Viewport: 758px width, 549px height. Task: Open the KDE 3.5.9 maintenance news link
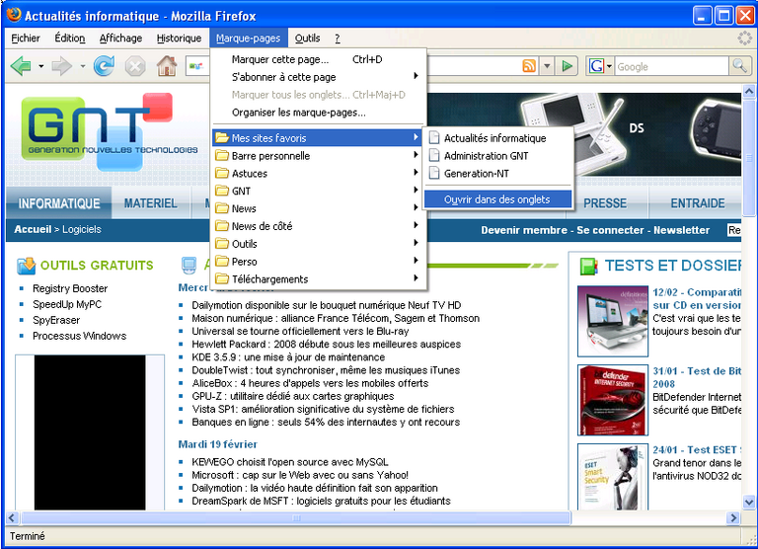pos(288,357)
